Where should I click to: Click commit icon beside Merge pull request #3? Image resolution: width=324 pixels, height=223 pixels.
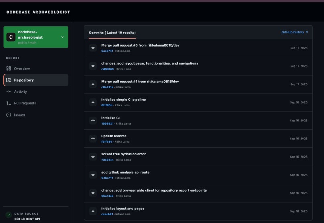tap(93, 48)
